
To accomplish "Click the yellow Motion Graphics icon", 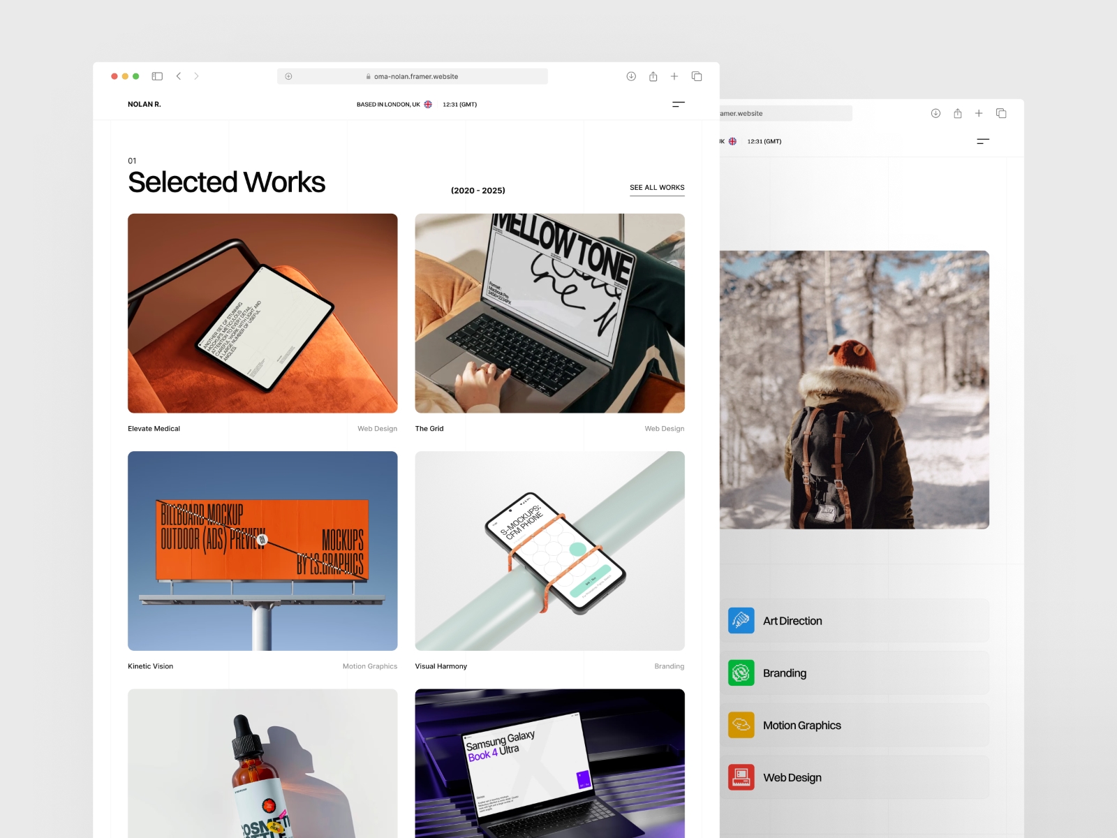I will 741,725.
